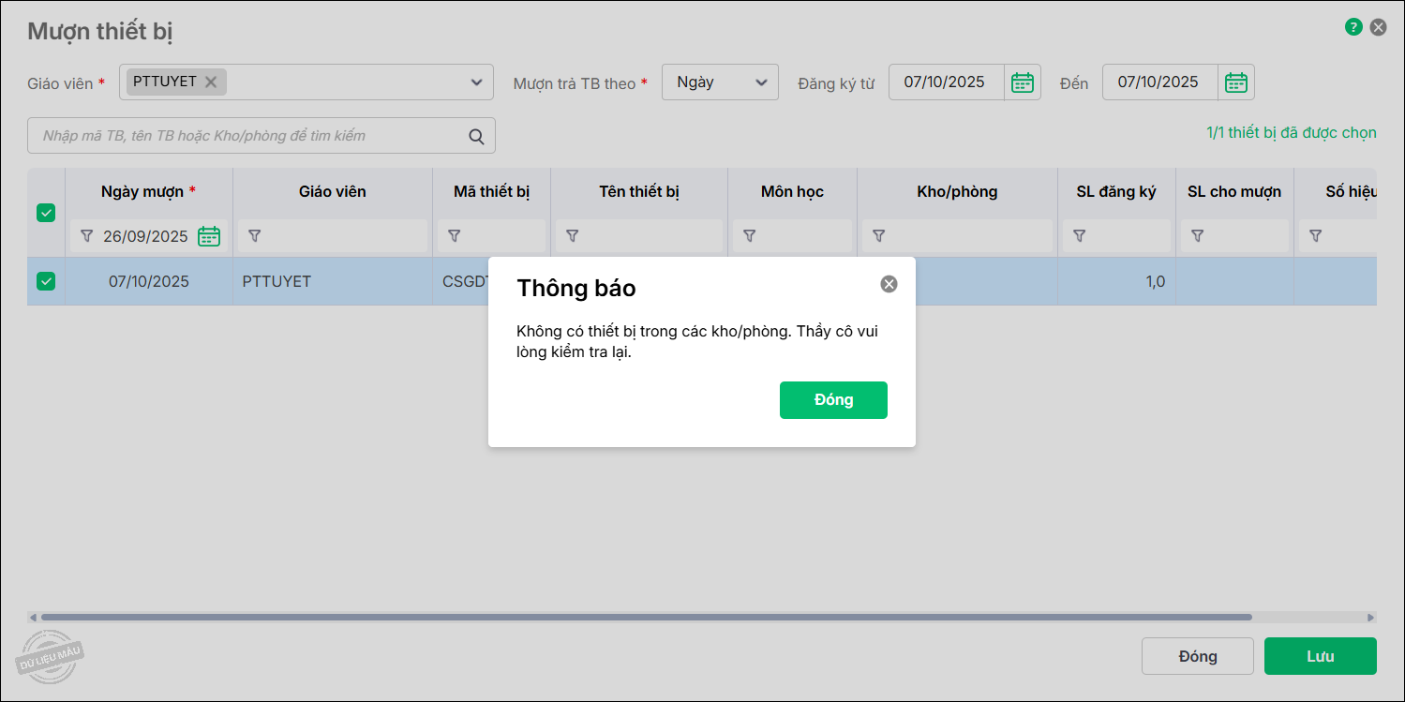Click filter icon under Giáo viên column
This screenshot has width=1405, height=702.
[254, 236]
